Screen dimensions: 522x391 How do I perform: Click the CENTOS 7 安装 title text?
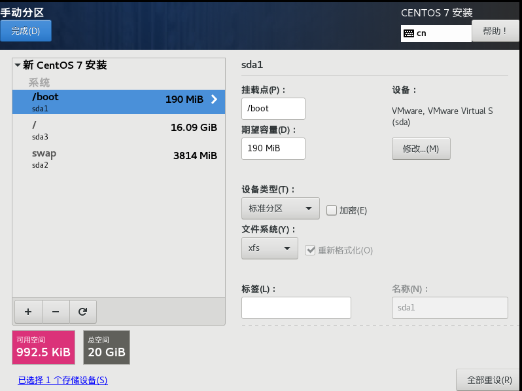(437, 13)
